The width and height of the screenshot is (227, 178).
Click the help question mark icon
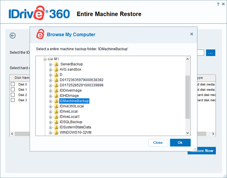pyautogui.click(x=218, y=4)
